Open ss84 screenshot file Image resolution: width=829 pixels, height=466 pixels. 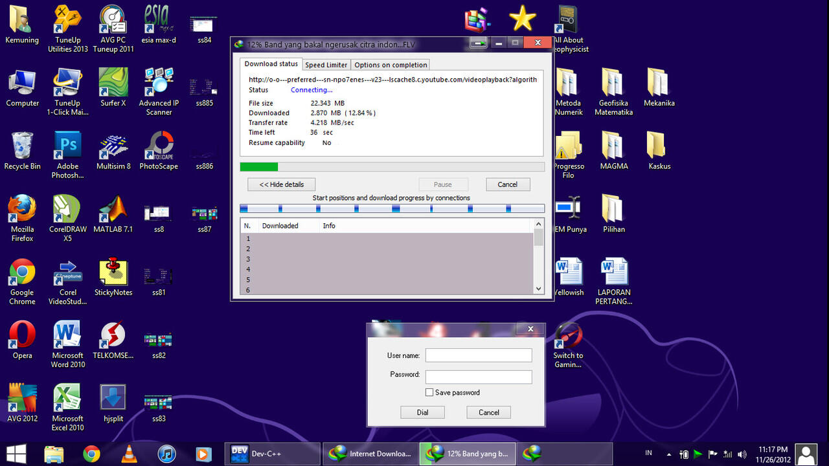coord(204,29)
